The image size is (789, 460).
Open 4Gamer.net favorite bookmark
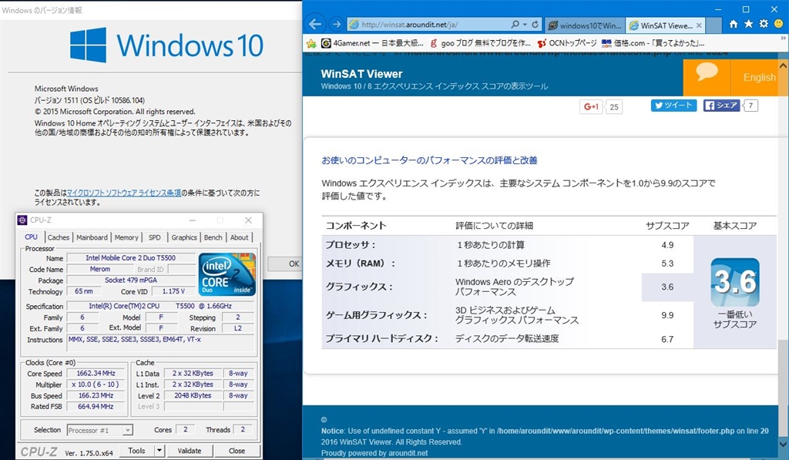[x=372, y=43]
